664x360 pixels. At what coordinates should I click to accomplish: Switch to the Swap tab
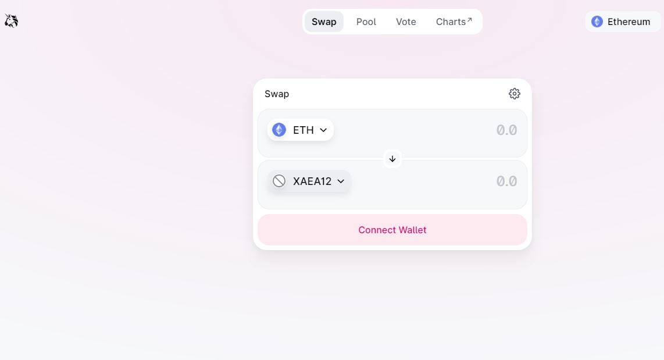[324, 22]
